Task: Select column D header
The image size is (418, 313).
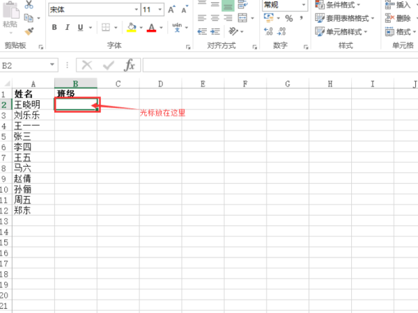Action: point(160,83)
